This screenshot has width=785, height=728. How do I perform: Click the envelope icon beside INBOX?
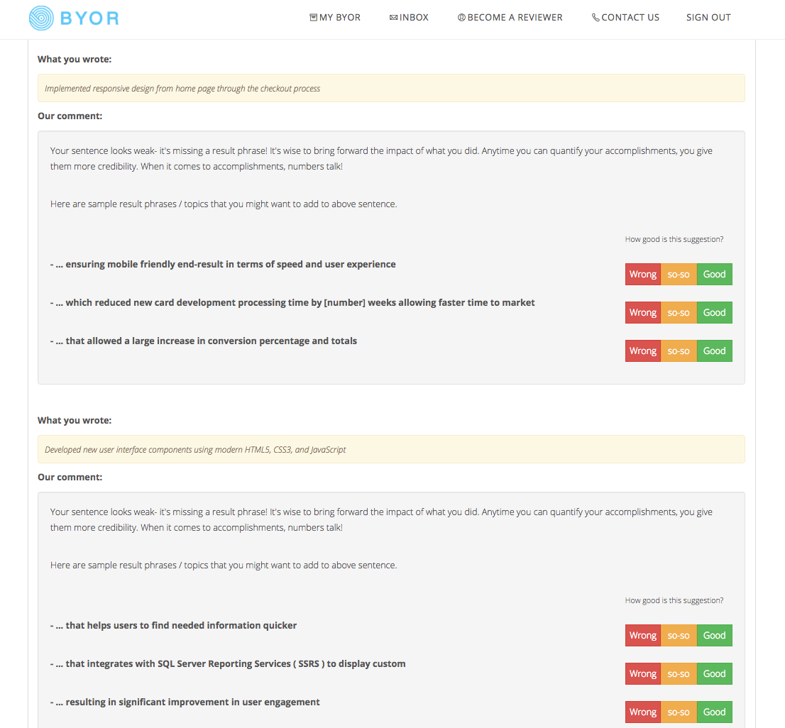coord(393,18)
